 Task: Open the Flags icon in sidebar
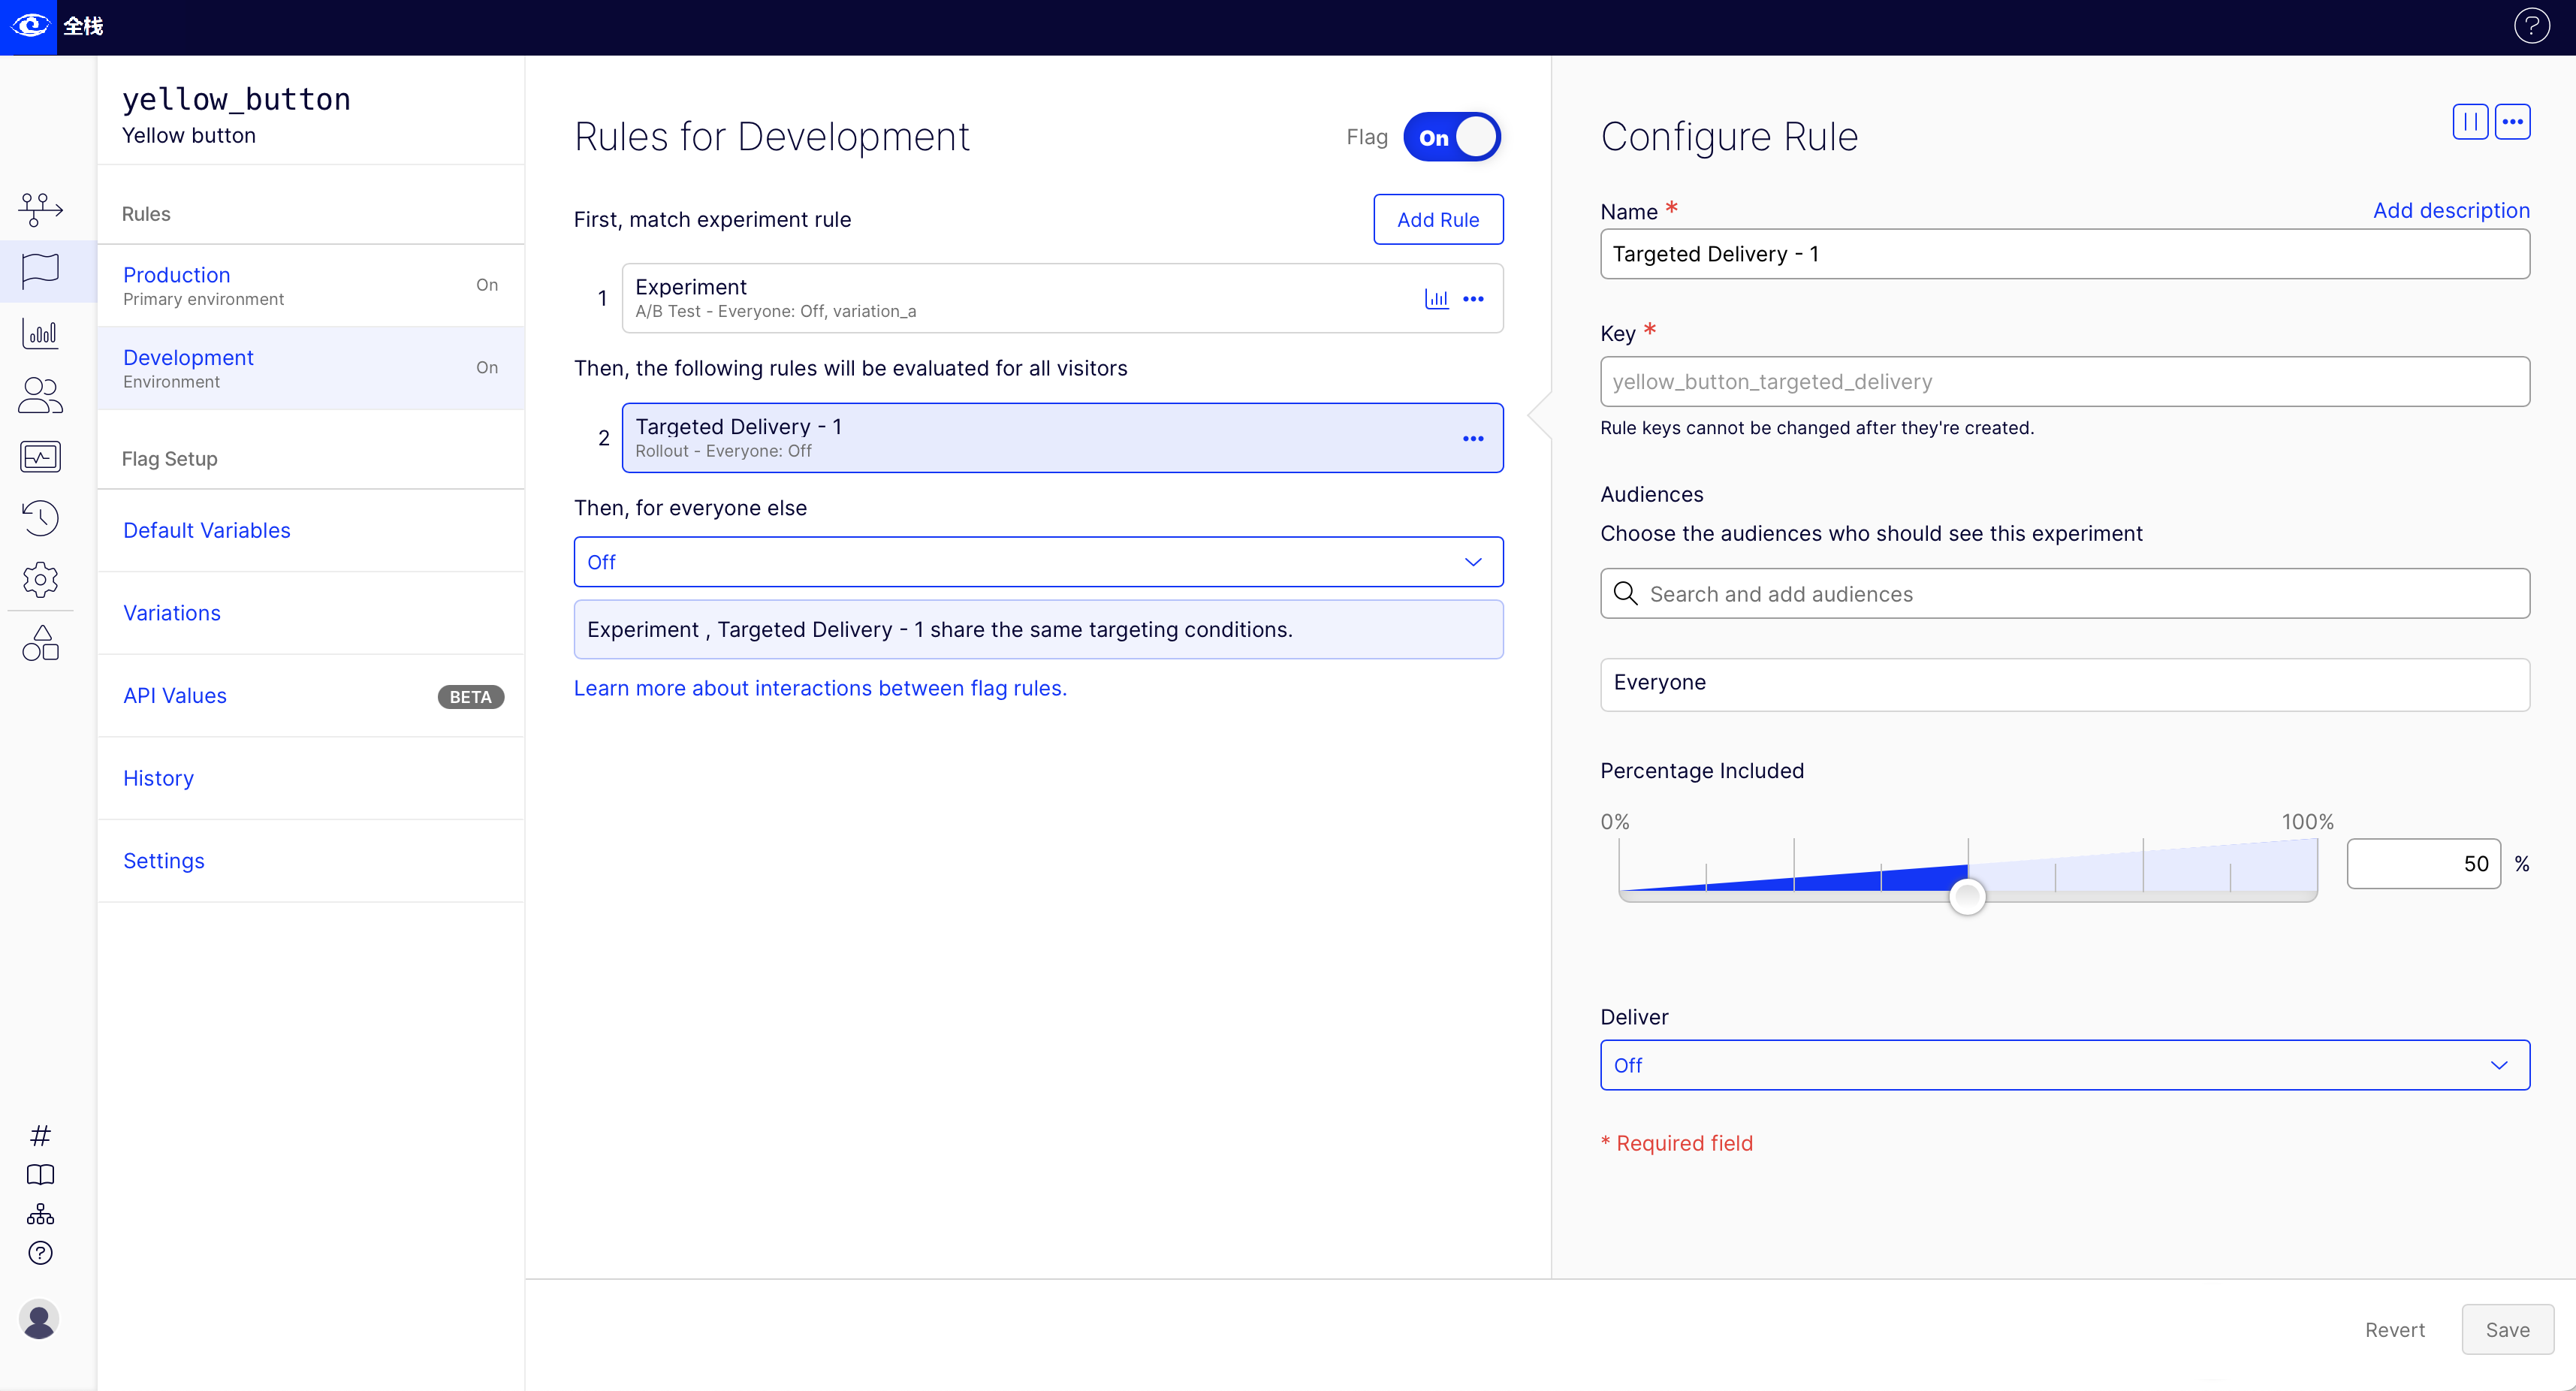pyautogui.click(x=40, y=270)
